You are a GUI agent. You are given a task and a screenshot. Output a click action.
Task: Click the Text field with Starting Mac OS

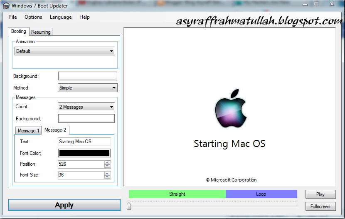[x=84, y=142]
